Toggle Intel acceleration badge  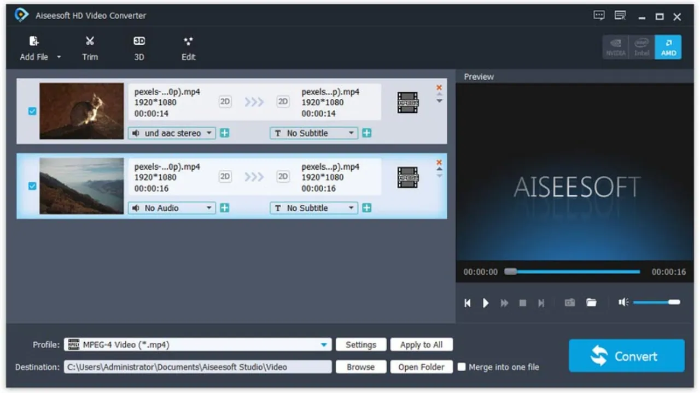[x=641, y=47]
